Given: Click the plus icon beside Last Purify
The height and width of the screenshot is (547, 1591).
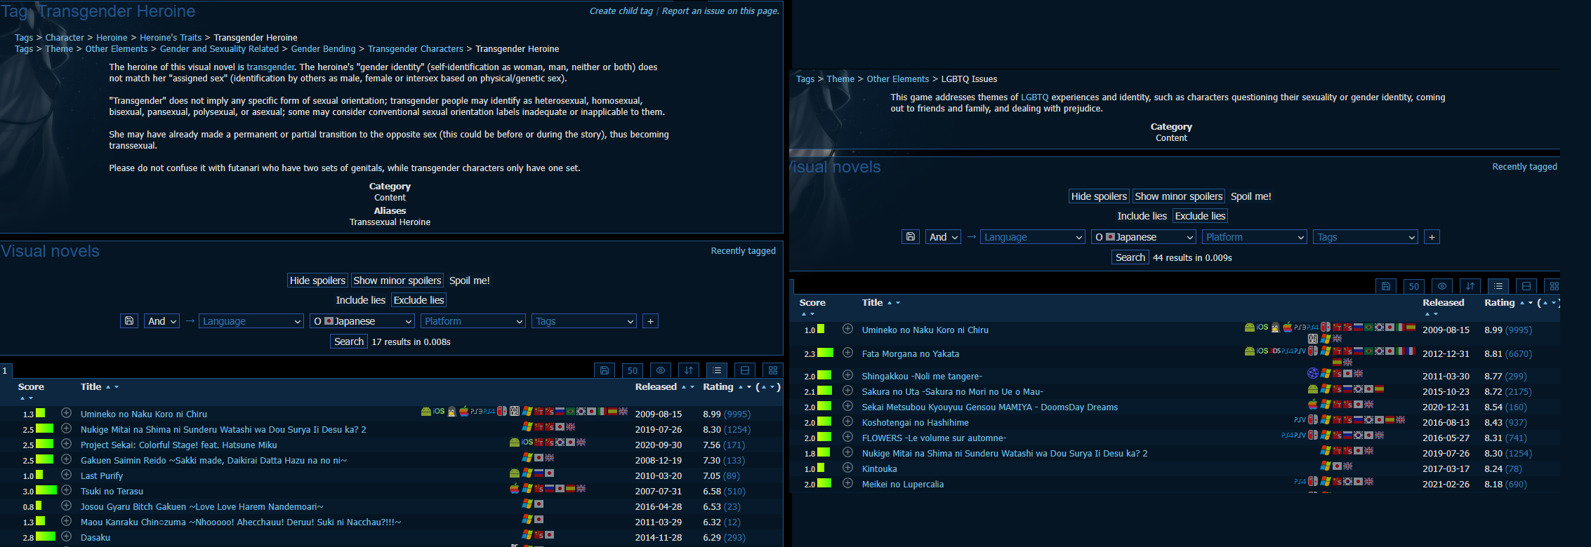Looking at the screenshot, I should pos(67,475).
